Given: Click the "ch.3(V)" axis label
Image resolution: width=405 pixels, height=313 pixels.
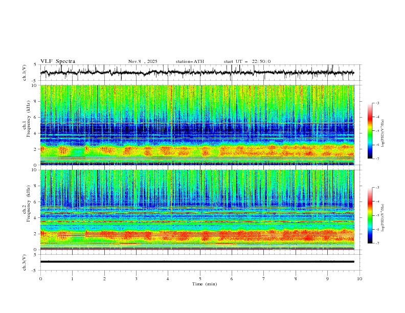Looking at the screenshot, I should [25, 262].
